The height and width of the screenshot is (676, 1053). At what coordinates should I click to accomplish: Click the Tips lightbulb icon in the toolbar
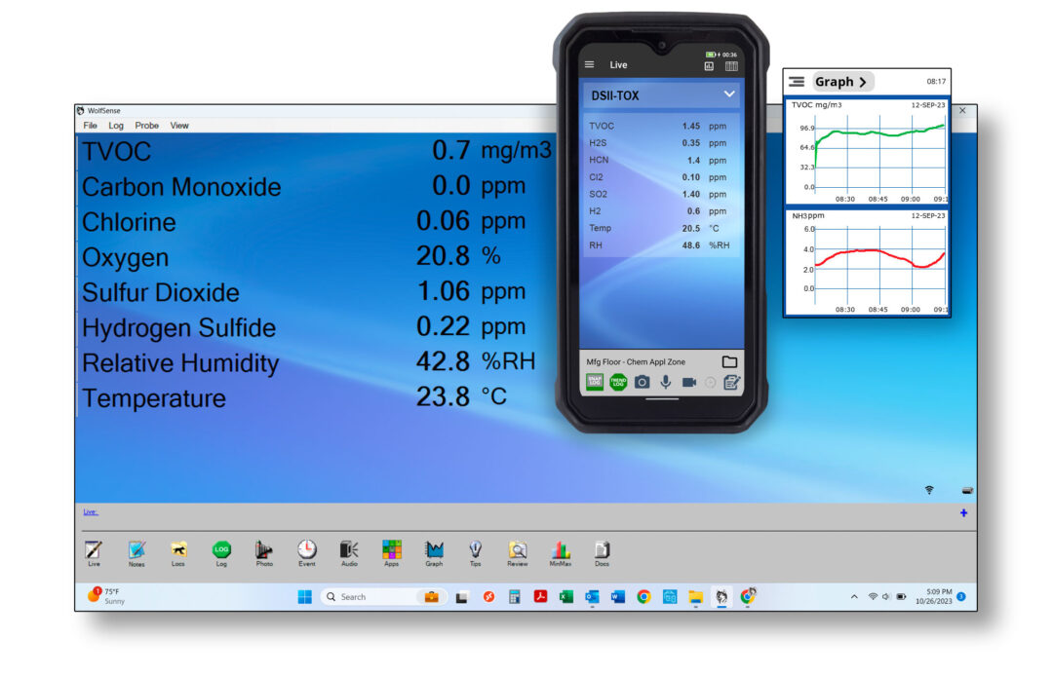pyautogui.click(x=477, y=547)
